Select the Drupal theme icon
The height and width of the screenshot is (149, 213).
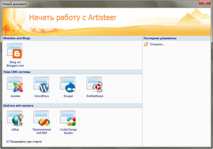click(x=68, y=84)
